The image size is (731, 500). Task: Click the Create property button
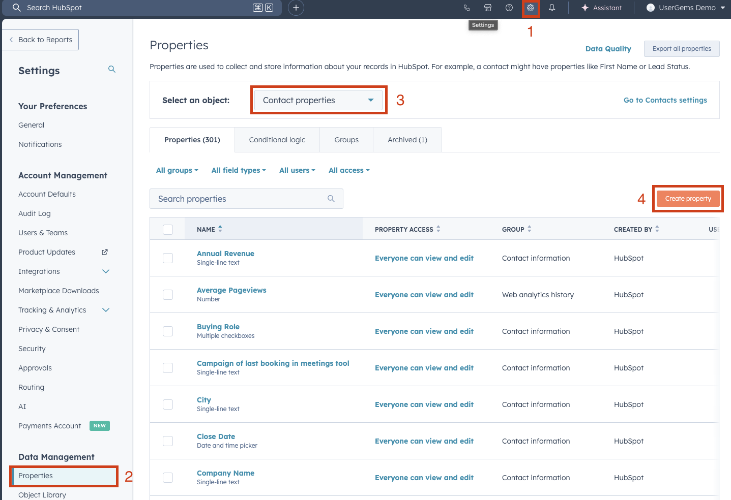(x=688, y=199)
